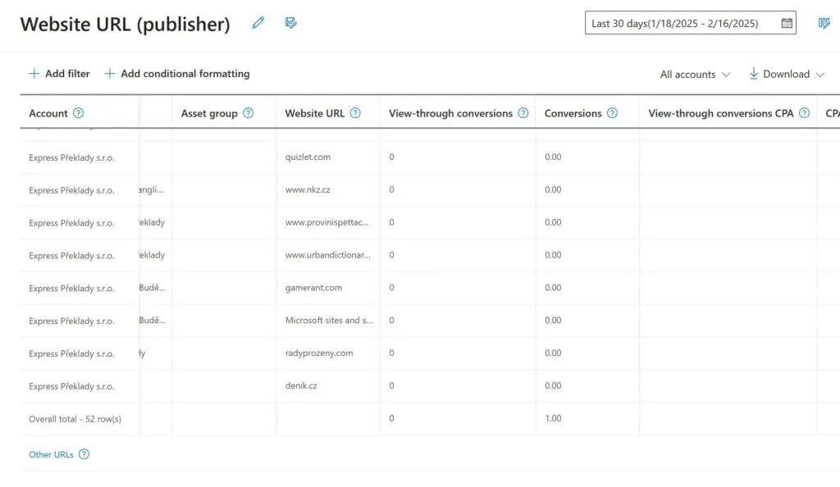Screen dimensions: 840x487
Task: Expand the Download dropdown menu
Action: (786, 74)
